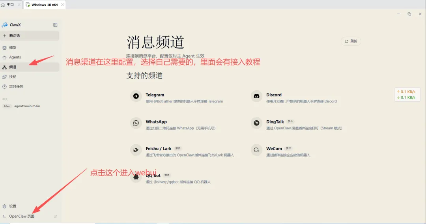
Task: Collapse the ClawX sidebar panel icon
Action: tap(55, 25)
